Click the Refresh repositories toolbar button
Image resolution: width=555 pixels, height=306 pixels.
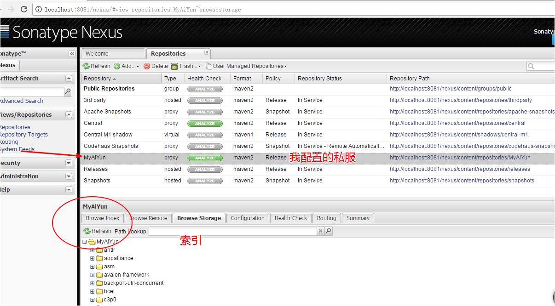coord(97,66)
